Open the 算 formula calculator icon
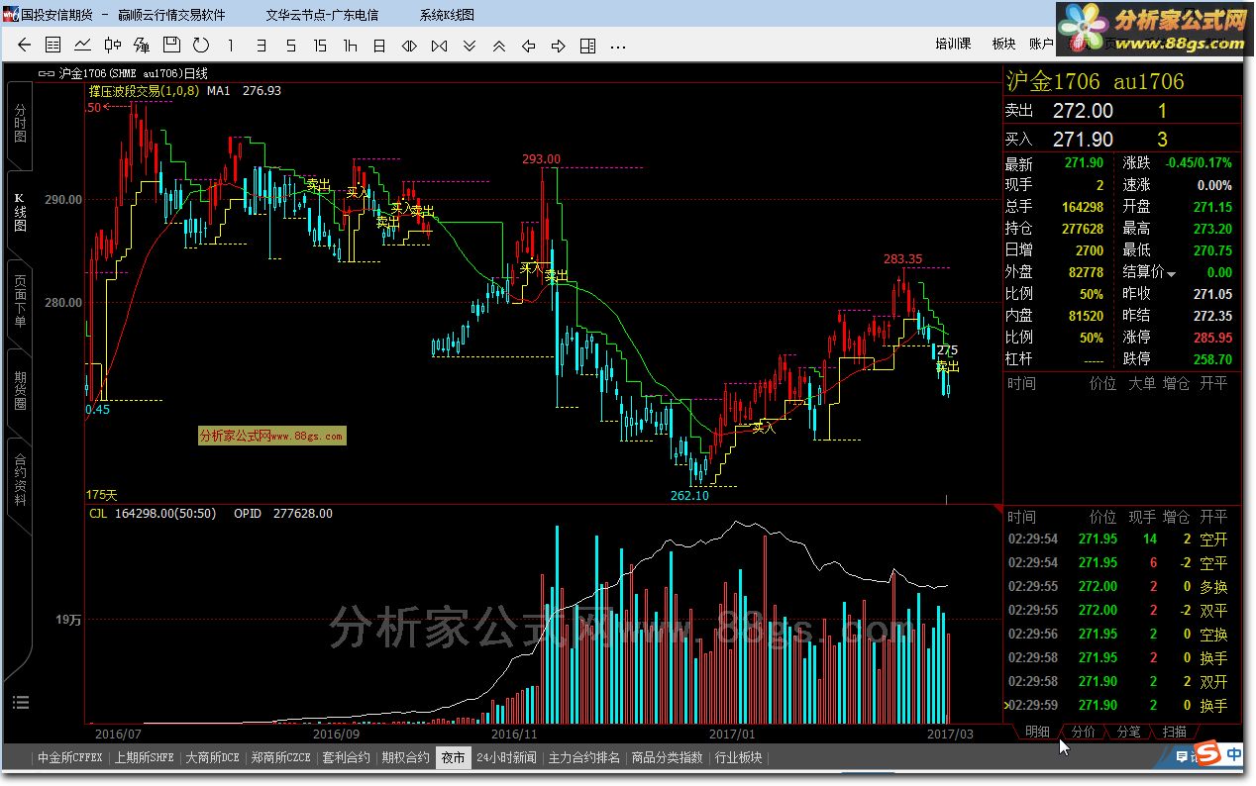Screen dimensions: 1256x786 click(x=142, y=46)
